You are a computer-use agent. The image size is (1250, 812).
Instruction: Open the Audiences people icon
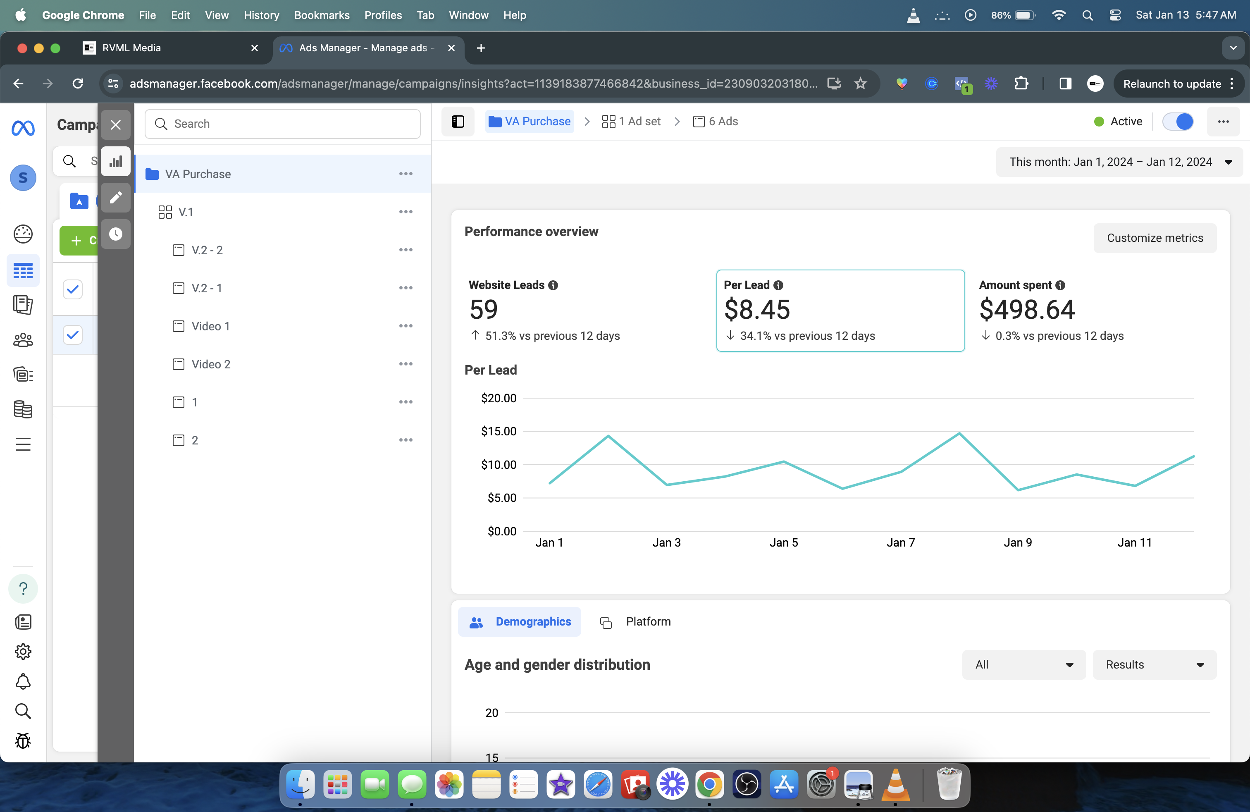23,340
